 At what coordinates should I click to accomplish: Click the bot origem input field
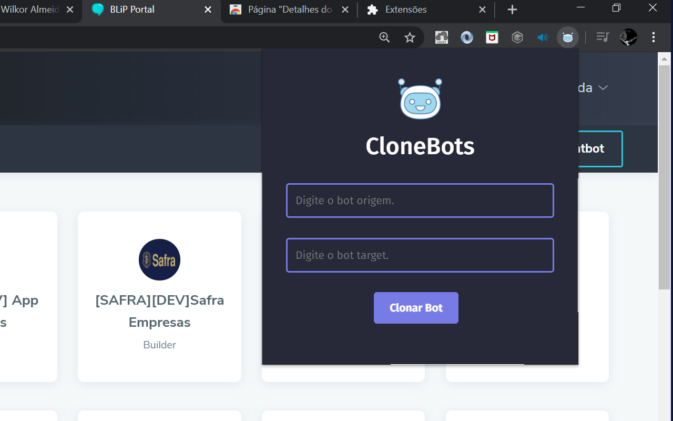(x=420, y=201)
